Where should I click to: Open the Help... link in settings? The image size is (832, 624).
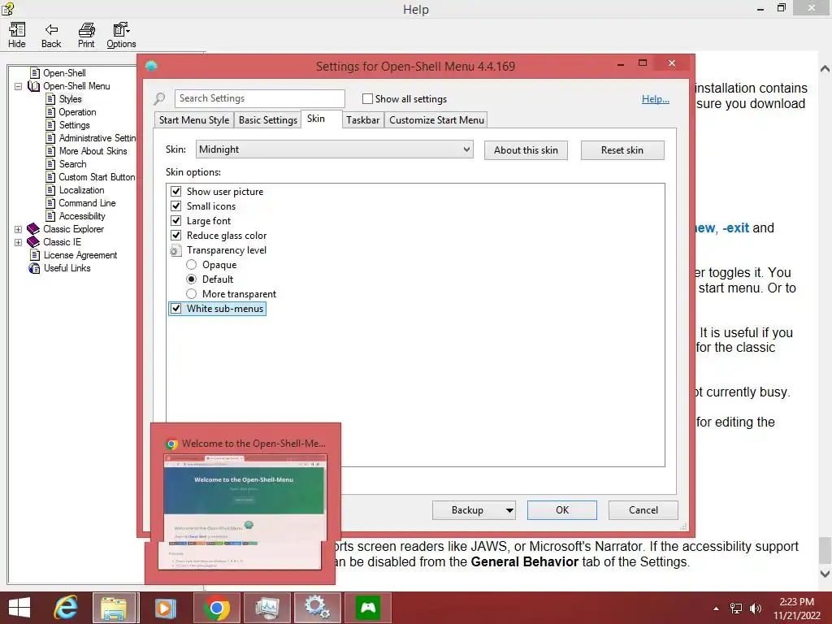coord(656,99)
